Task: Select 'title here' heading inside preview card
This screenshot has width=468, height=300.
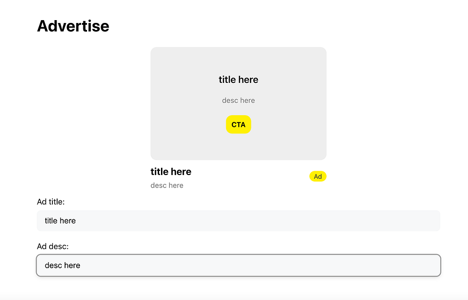Action: 239,80
